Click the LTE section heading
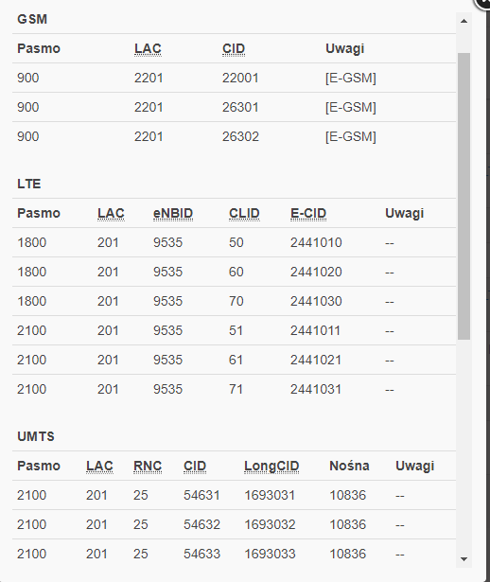This screenshot has height=582, width=490. [29, 184]
